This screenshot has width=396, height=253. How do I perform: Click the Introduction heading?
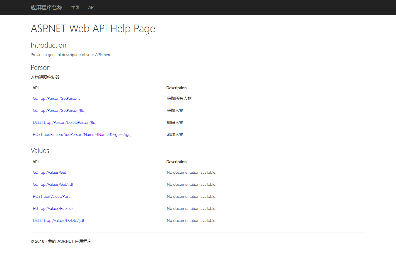pos(48,45)
